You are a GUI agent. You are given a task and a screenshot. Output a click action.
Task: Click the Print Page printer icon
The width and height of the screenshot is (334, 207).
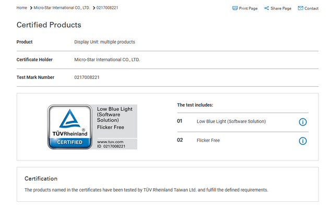pos(235,8)
